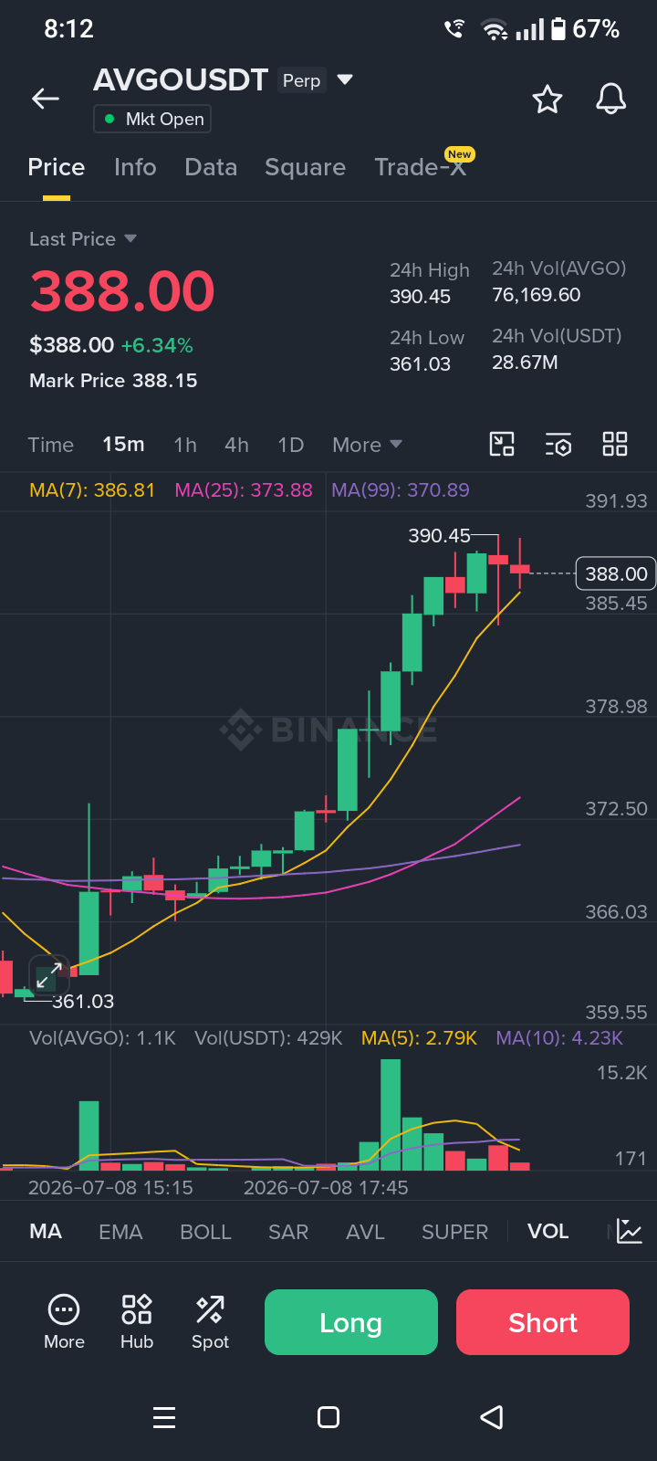Select the 15m chart interval
The width and height of the screenshot is (657, 1461).
(x=123, y=445)
